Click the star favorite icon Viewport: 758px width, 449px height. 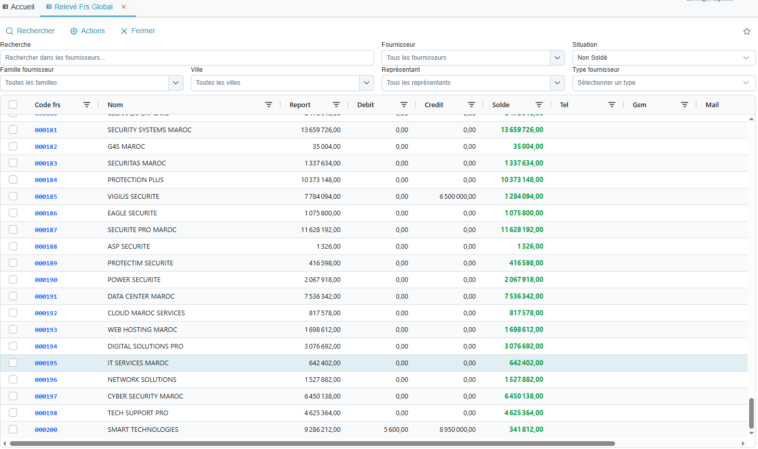point(747,31)
